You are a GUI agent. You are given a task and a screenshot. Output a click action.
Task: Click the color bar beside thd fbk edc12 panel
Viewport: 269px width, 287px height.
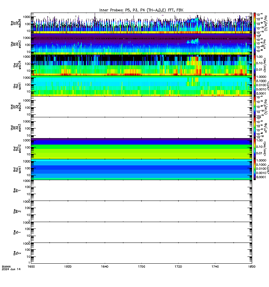click(255, 149)
